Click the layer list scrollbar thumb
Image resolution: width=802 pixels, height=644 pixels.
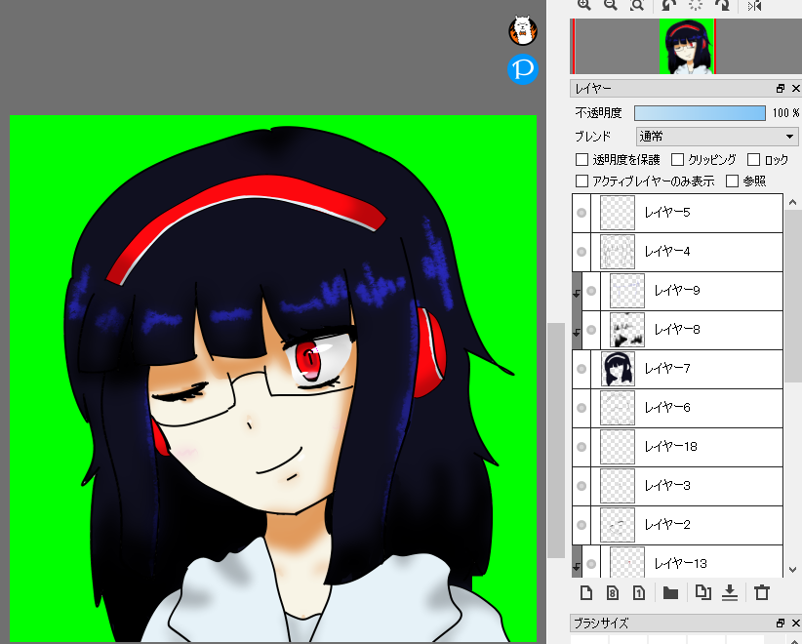[793, 296]
